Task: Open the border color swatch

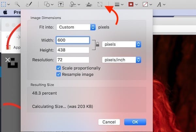Action: 132,4
